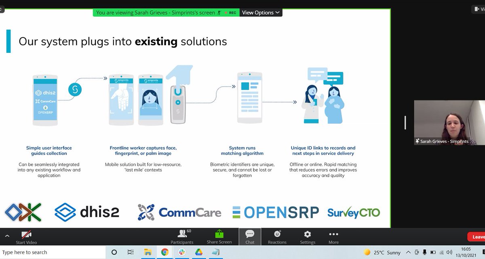Click the round Simprints S icon
485x259 pixels.
click(75, 90)
